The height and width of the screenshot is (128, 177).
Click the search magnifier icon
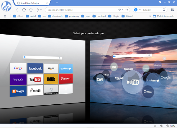tap(164, 10)
